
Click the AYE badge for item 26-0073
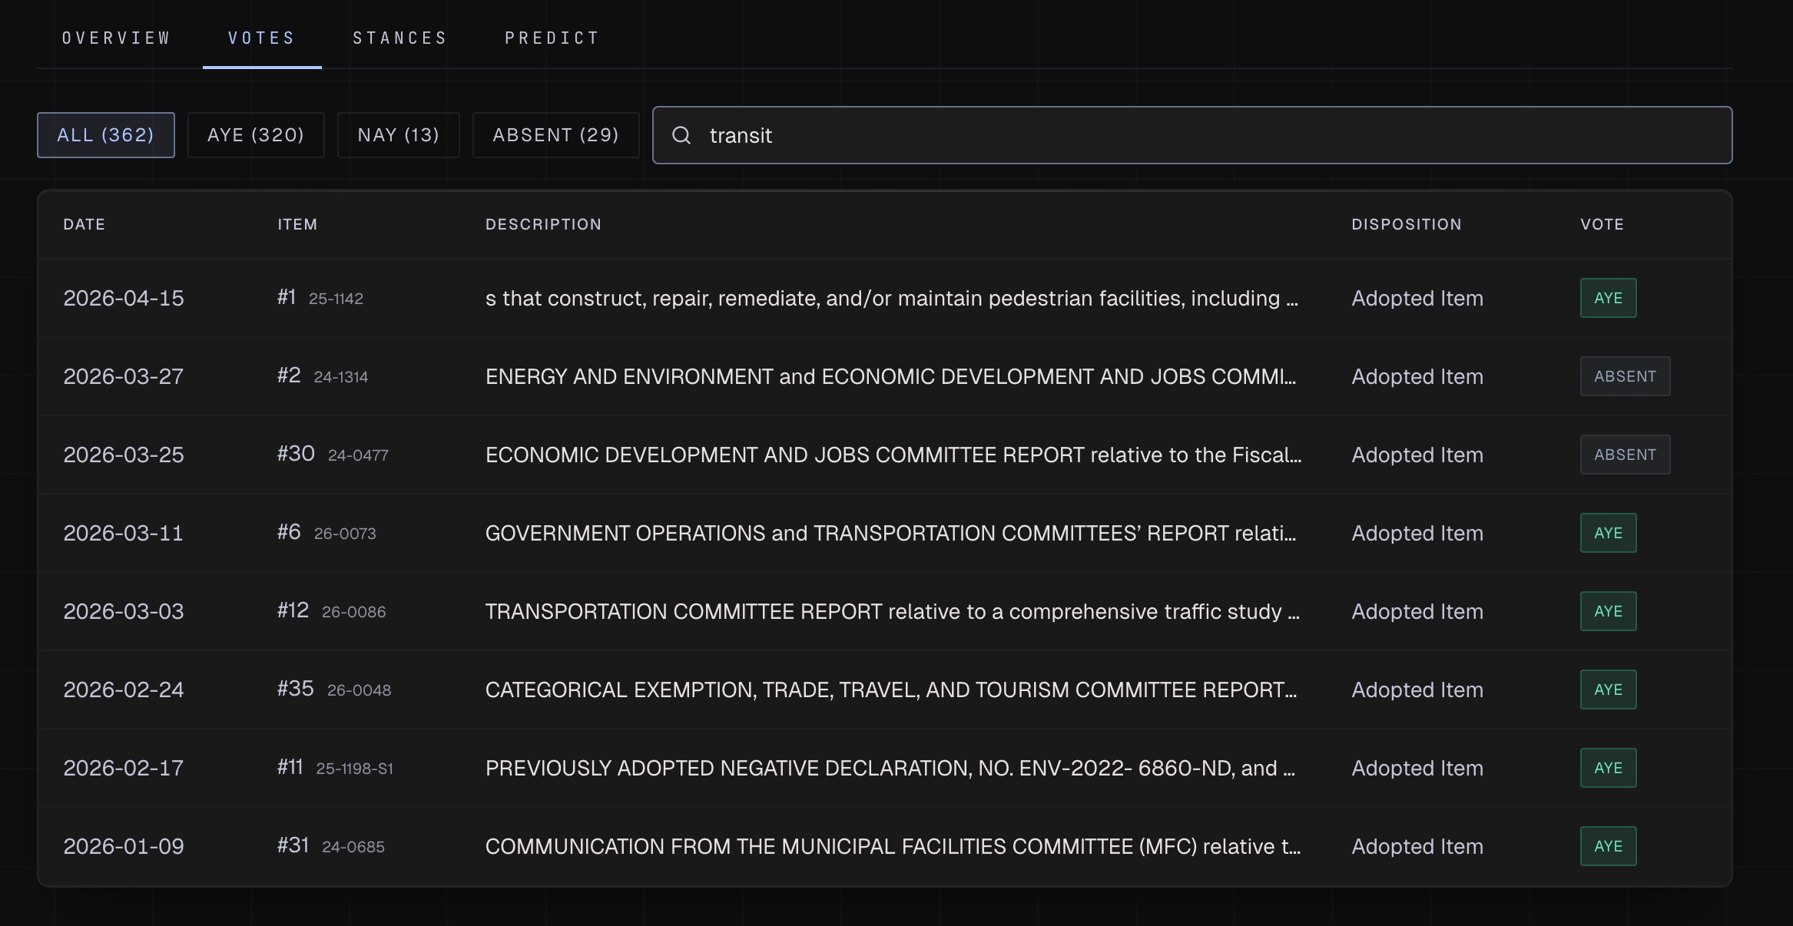point(1608,533)
